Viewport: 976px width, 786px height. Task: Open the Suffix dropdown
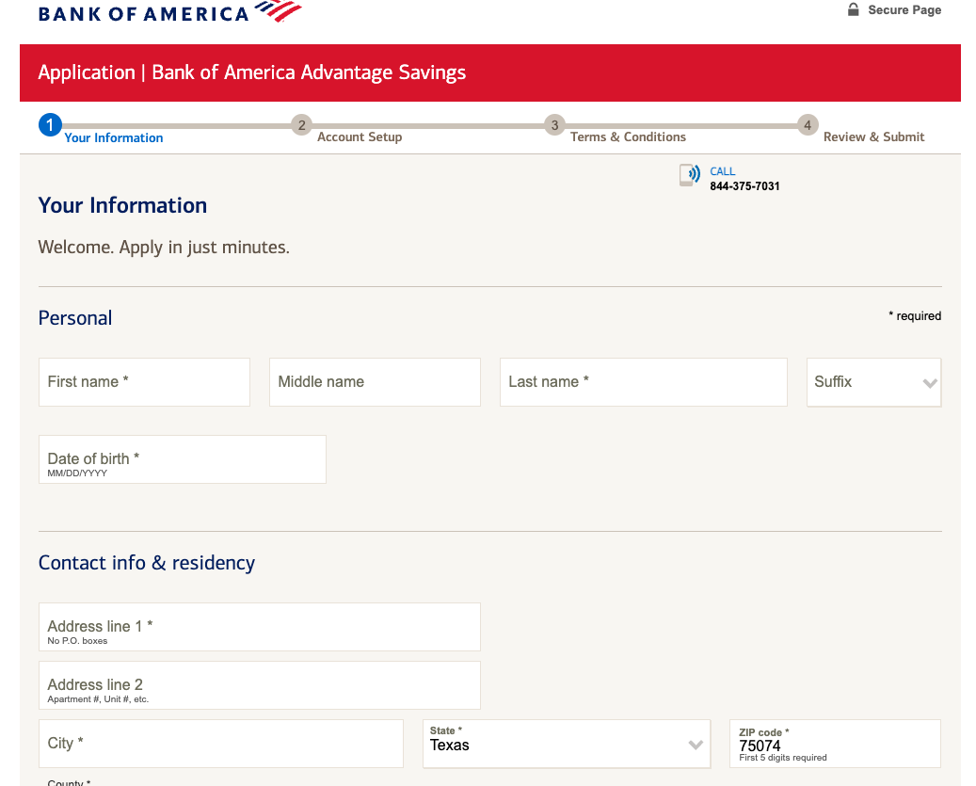[x=873, y=382]
